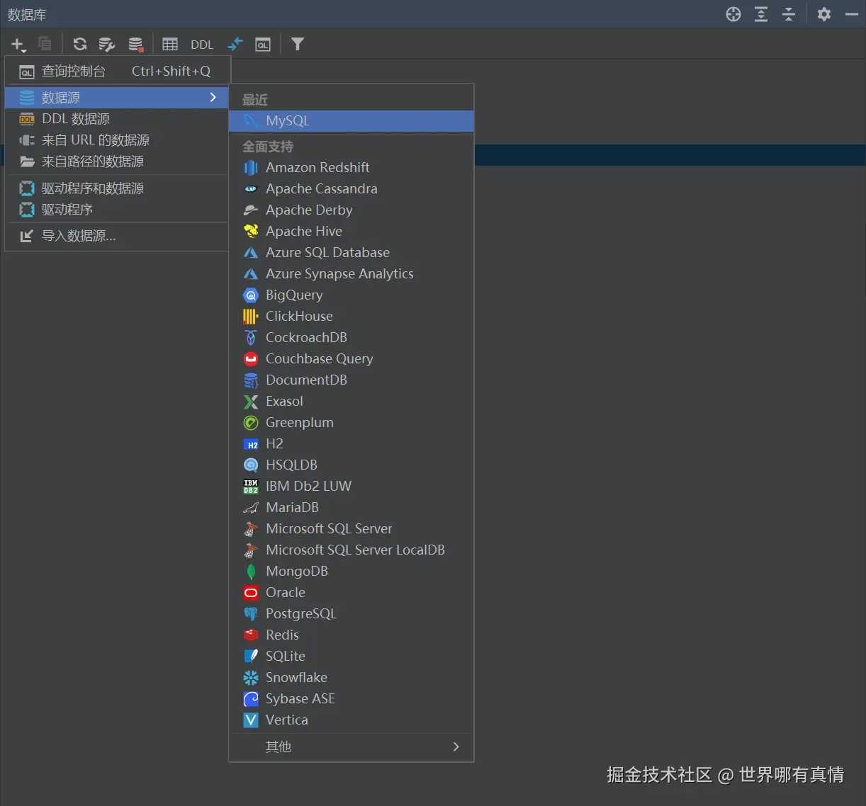Hide the database panel with the minus icon
Viewport: 866px width, 806px height.
[x=852, y=14]
